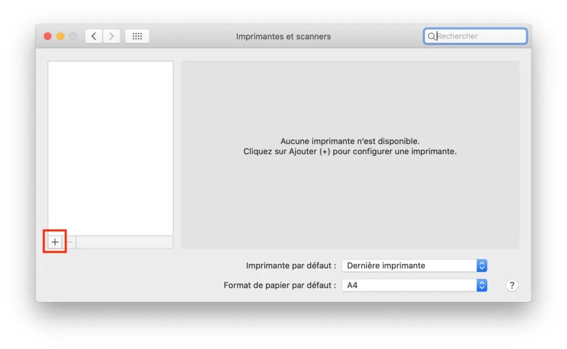Click 'Imprimantes et scanners' window title
The height and width of the screenshot is (349, 567).
tap(283, 37)
